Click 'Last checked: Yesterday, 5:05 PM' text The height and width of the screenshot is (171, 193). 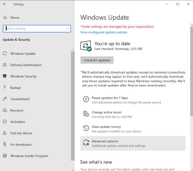pyautogui.click(x=118, y=49)
